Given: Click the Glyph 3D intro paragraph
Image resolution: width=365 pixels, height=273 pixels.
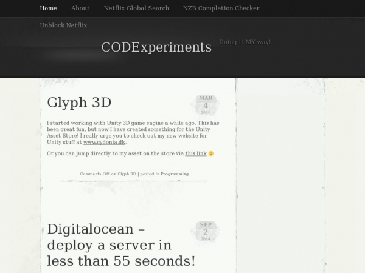Looking at the screenshot, I should [133, 132].
